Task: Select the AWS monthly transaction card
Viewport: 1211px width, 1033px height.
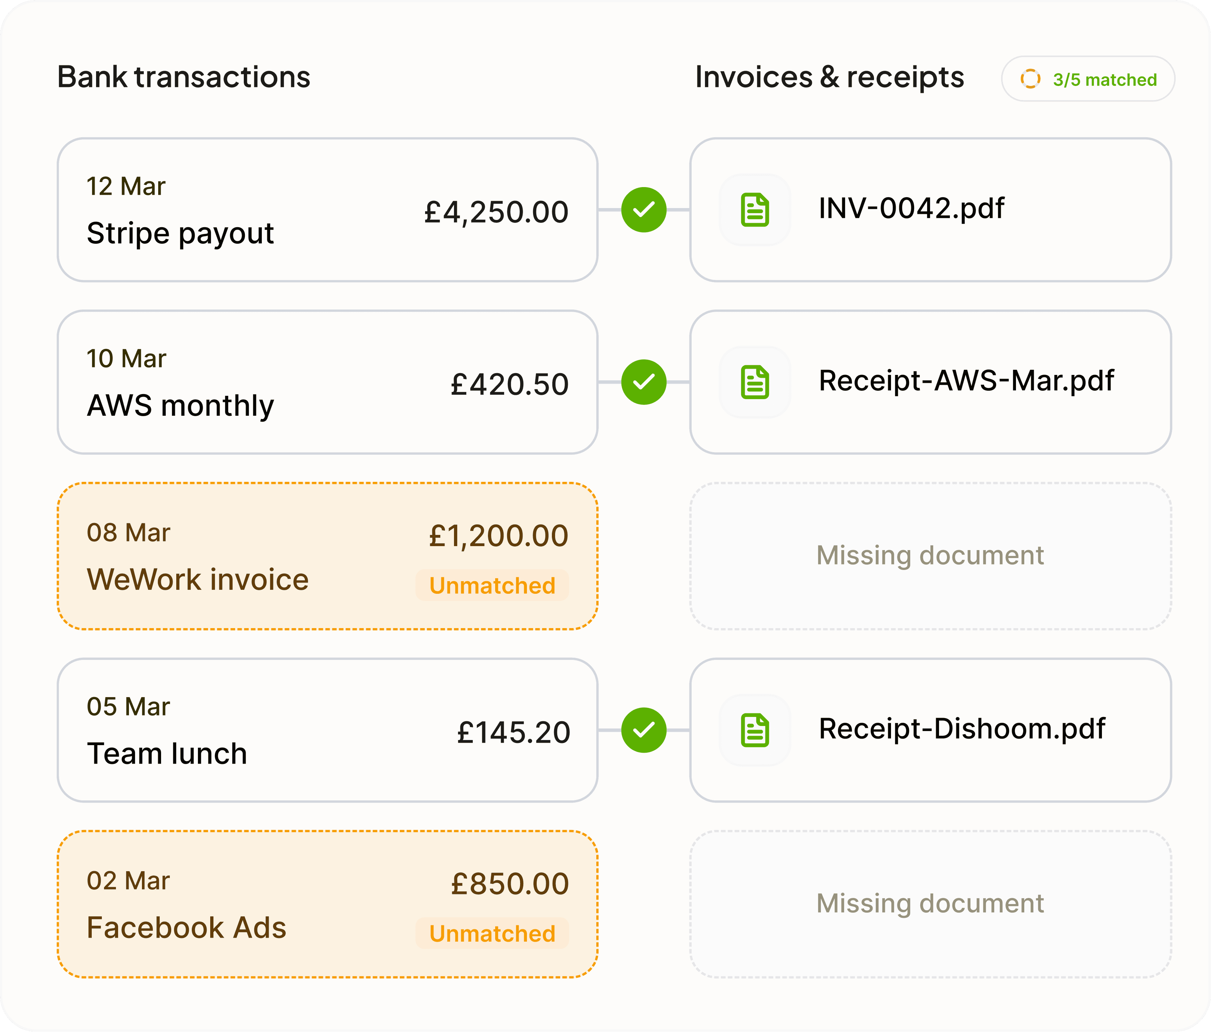Action: tap(327, 382)
